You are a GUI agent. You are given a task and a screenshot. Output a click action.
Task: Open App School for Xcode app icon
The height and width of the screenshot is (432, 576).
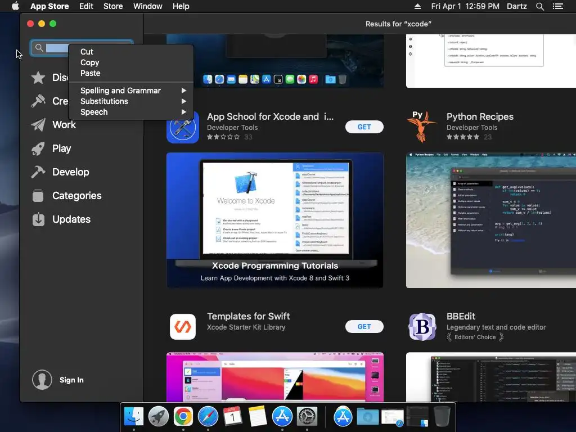click(183, 127)
